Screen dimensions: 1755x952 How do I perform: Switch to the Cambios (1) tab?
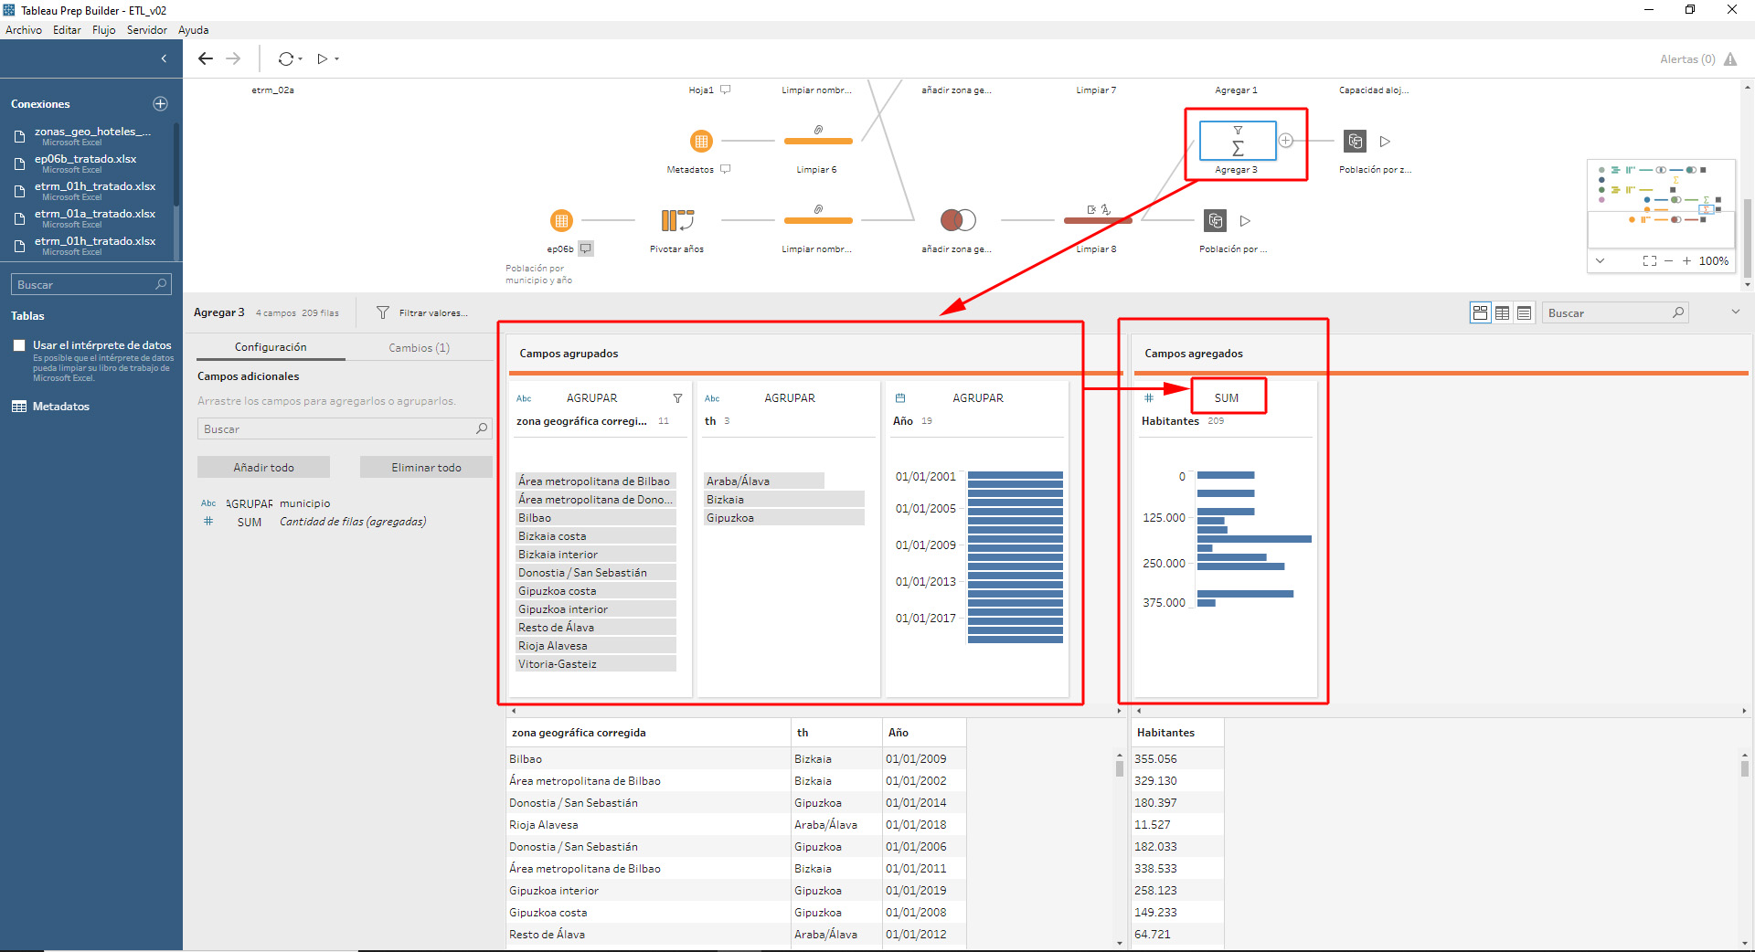coord(419,347)
